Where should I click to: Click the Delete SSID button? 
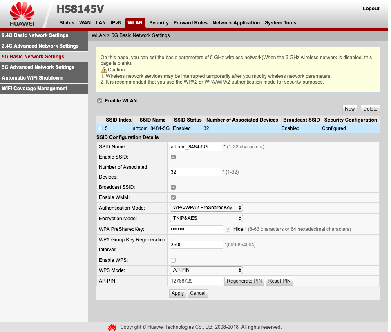tap(370, 109)
